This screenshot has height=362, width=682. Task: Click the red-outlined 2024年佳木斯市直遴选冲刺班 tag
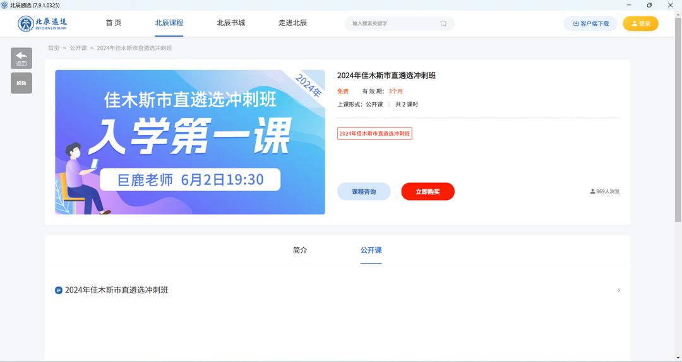point(374,134)
